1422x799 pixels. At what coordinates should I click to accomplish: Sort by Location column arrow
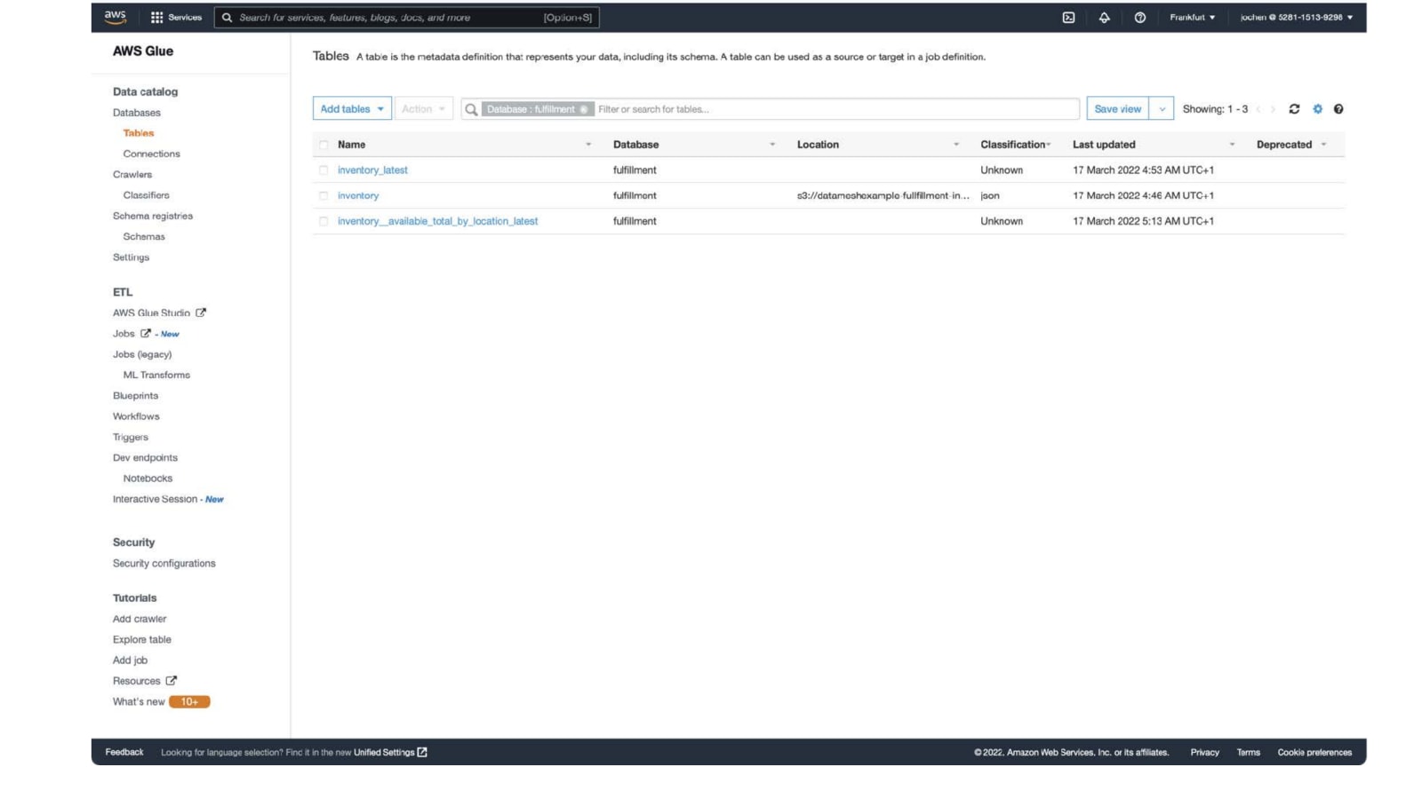(956, 145)
